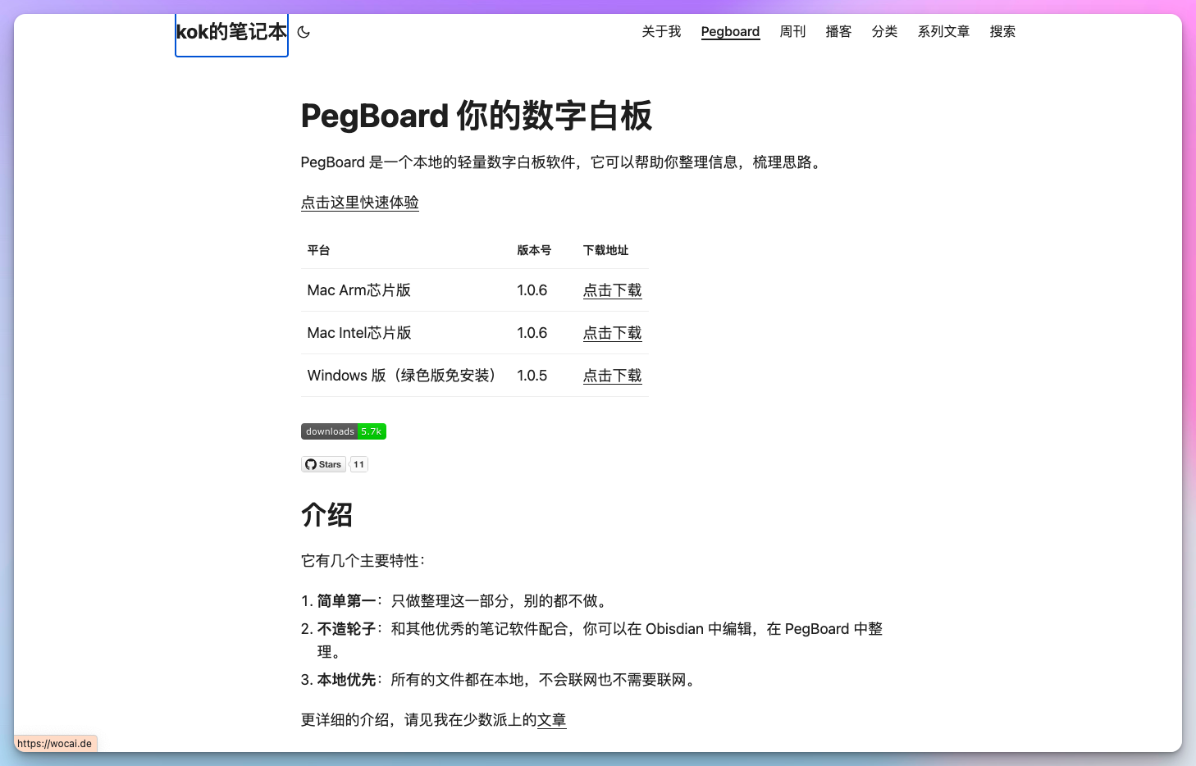Open the 系列文章 navigation item
The height and width of the screenshot is (766, 1196).
click(x=943, y=31)
